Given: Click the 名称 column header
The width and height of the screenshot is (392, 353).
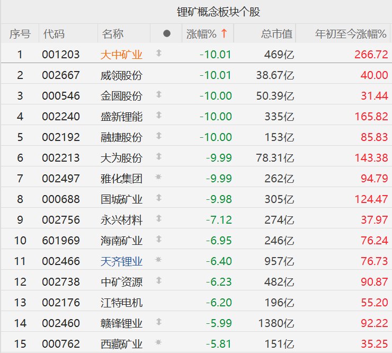Looking at the screenshot, I should pyautogui.click(x=112, y=34).
